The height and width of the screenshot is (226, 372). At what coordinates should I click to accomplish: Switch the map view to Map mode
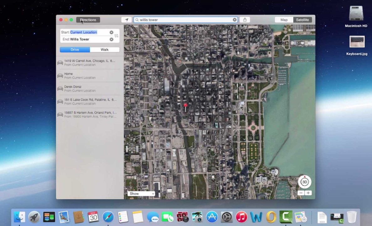click(x=283, y=19)
